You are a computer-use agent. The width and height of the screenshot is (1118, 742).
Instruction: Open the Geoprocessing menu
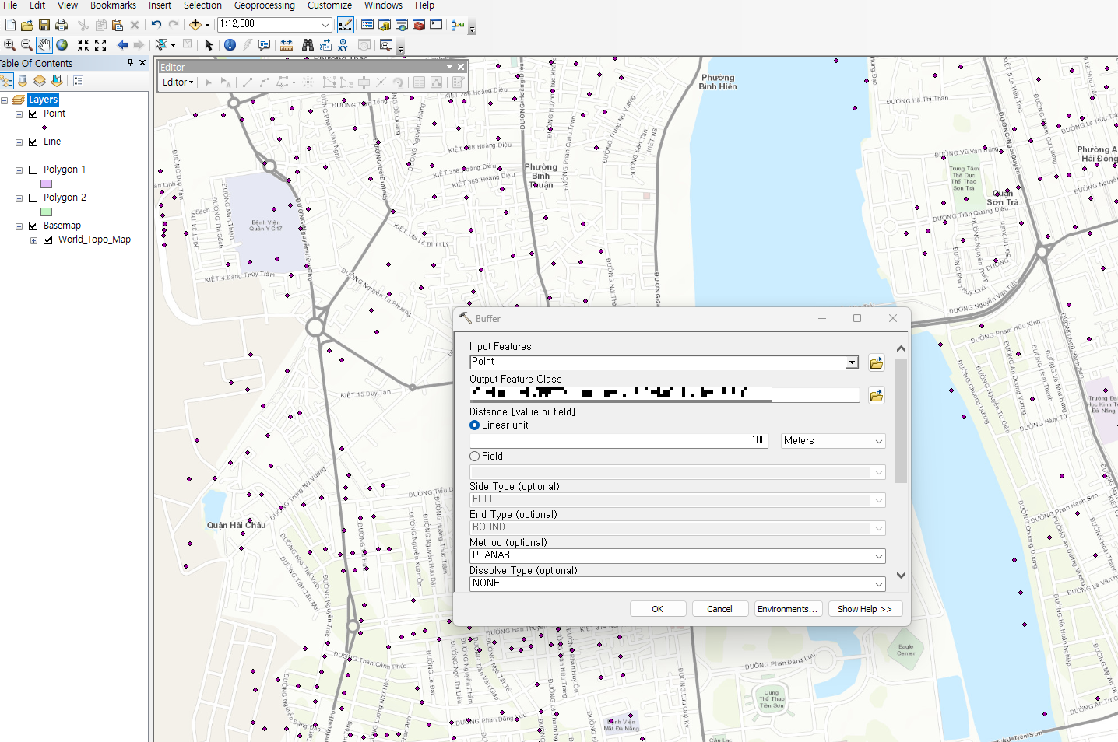click(264, 5)
